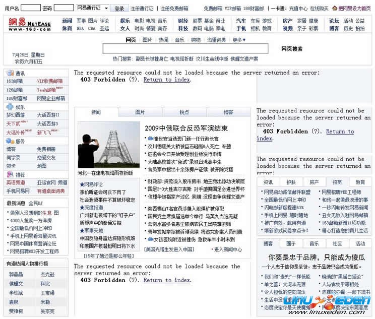Image resolution: width=375 pixels, height=319 pixels.
Task: Click the 登录 login button
Action: click(119, 9)
